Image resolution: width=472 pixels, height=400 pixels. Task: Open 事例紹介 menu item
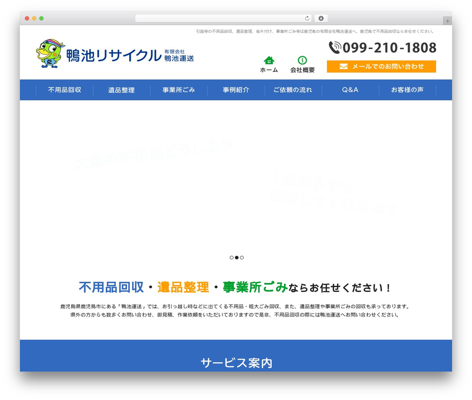[x=236, y=90]
